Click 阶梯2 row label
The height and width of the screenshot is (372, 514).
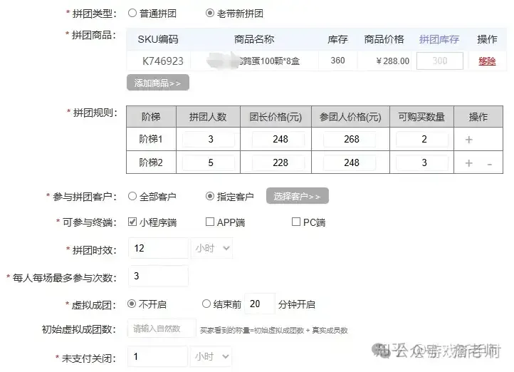pyautogui.click(x=151, y=162)
